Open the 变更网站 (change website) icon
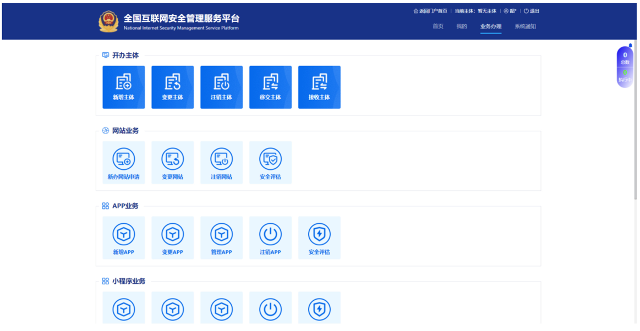 click(x=173, y=162)
